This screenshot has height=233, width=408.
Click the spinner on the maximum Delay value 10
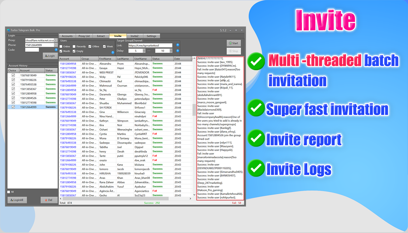171,51
